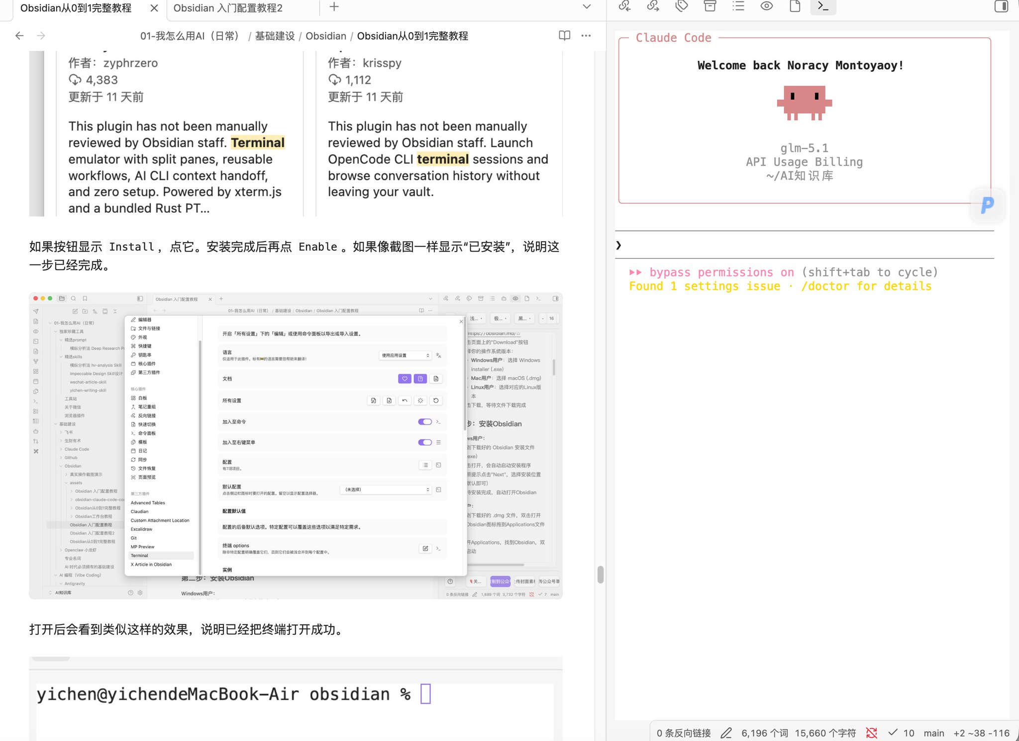Navigate back with left arrow
1019x741 pixels.
tap(19, 36)
